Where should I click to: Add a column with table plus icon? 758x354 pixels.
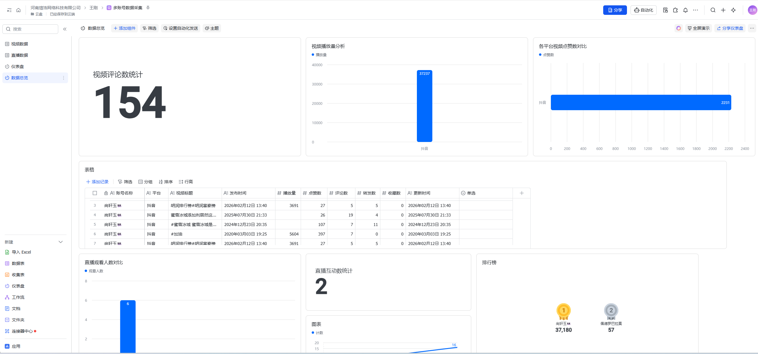(521, 193)
